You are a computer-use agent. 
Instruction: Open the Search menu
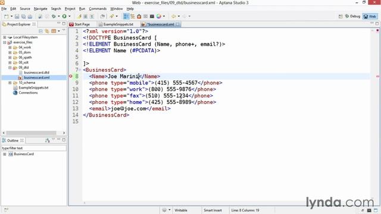click(56, 9)
